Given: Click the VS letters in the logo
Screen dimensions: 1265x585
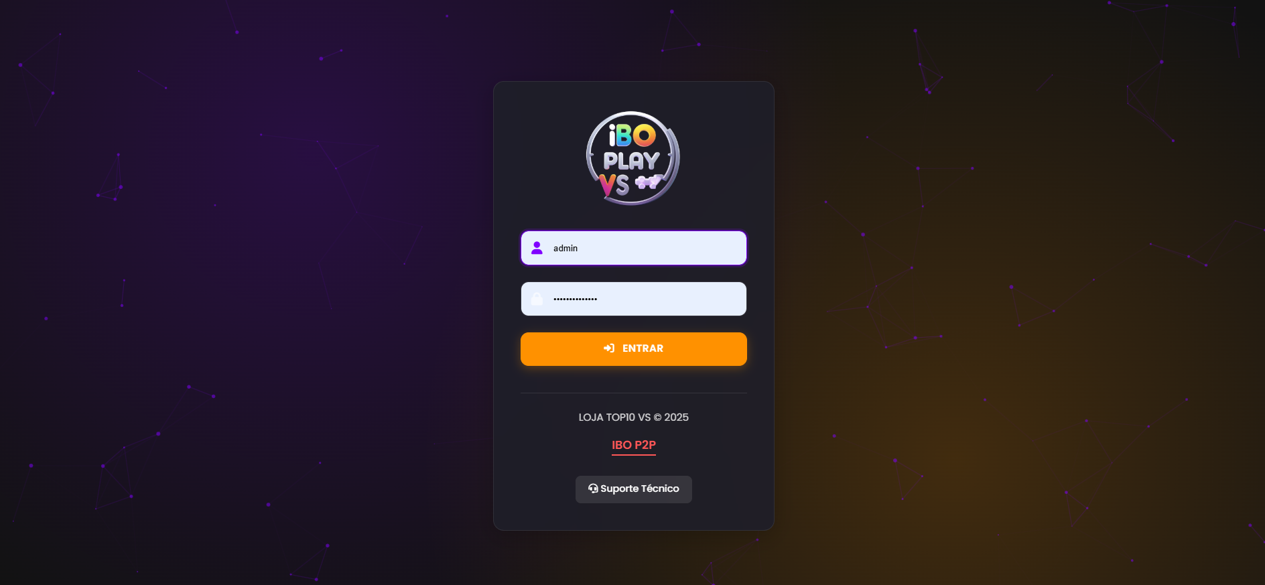Looking at the screenshot, I should (x=614, y=186).
